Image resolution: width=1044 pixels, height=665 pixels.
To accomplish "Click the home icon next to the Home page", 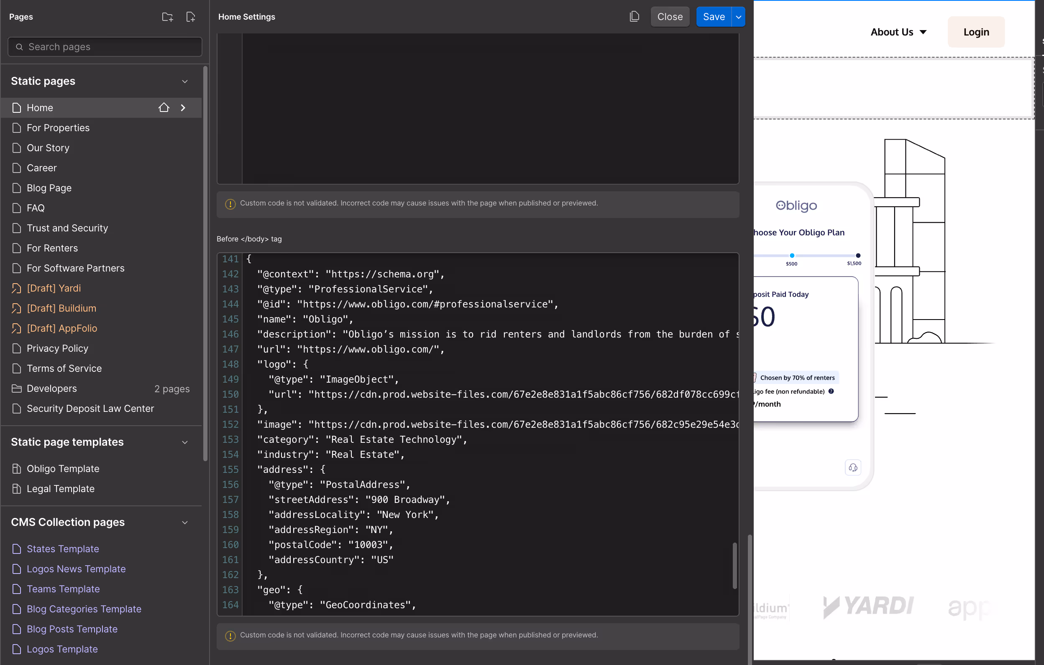I will click(164, 107).
